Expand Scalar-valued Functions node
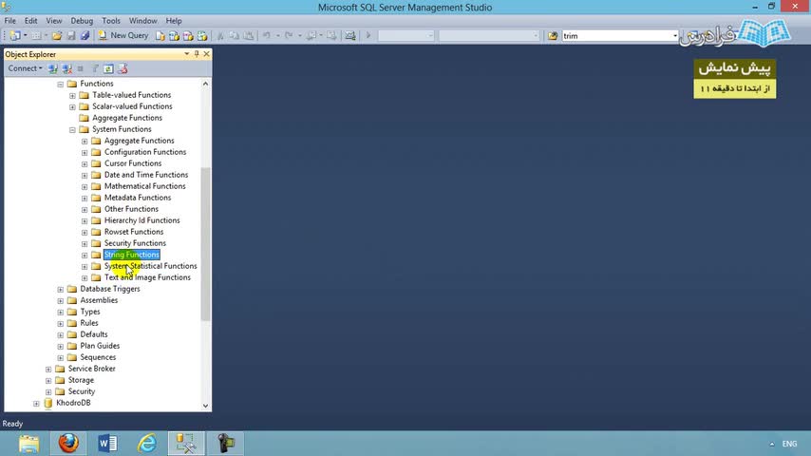Image resolution: width=811 pixels, height=456 pixels. [72, 106]
